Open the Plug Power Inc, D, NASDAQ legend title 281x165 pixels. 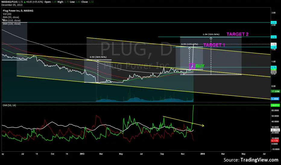coord(18,11)
